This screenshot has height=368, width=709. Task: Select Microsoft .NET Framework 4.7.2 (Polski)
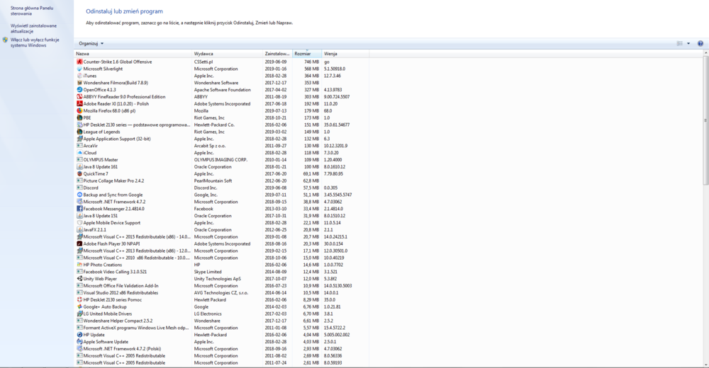(221, 349)
